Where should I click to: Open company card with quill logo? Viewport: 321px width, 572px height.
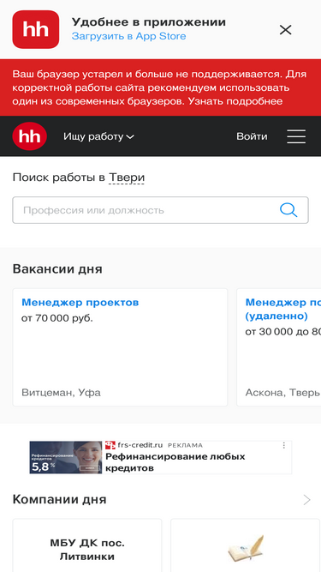246,545
